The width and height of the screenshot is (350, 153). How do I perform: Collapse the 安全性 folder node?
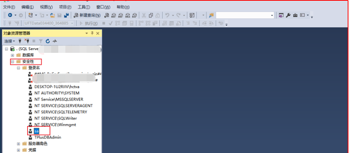click(x=13, y=62)
